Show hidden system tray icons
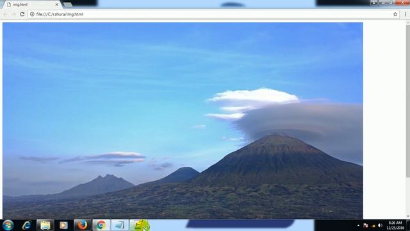The image size is (410, 231). pos(358,225)
